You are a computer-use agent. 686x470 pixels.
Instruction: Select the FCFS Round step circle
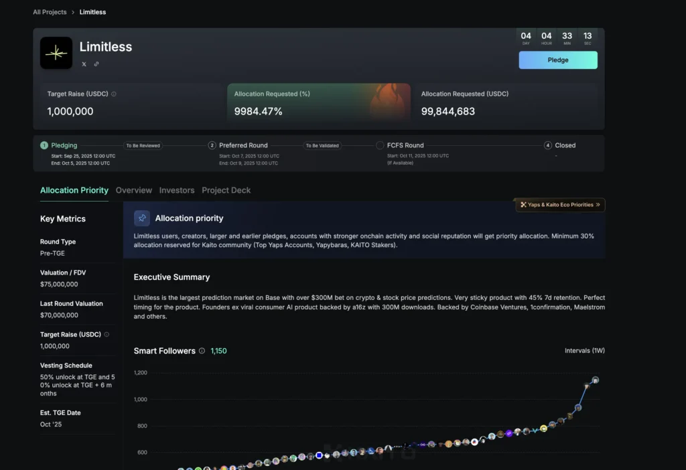(380, 145)
